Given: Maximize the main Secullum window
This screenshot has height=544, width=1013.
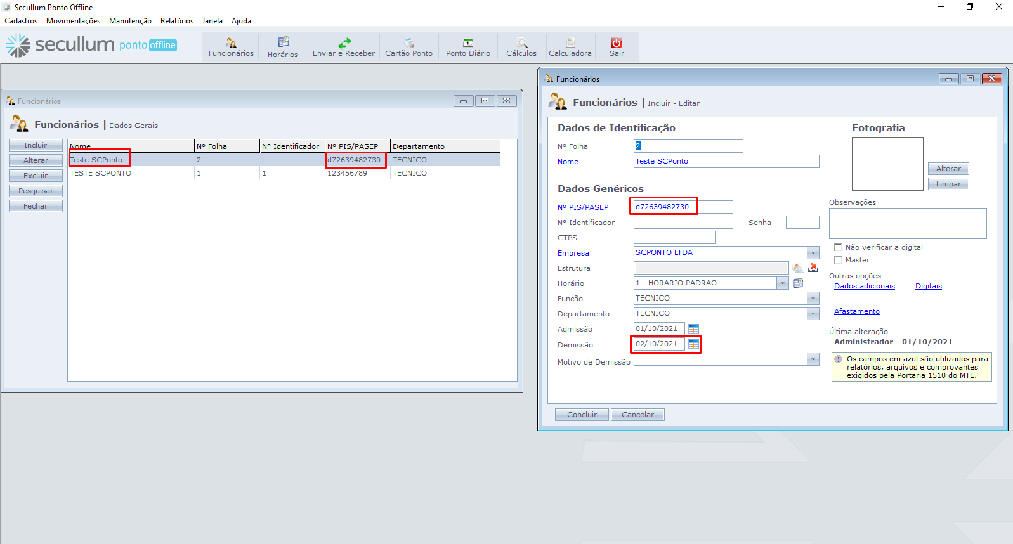Looking at the screenshot, I should coord(970,7).
